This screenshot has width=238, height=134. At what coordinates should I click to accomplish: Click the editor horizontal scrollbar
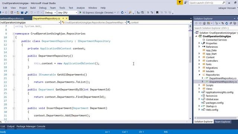click(97, 122)
